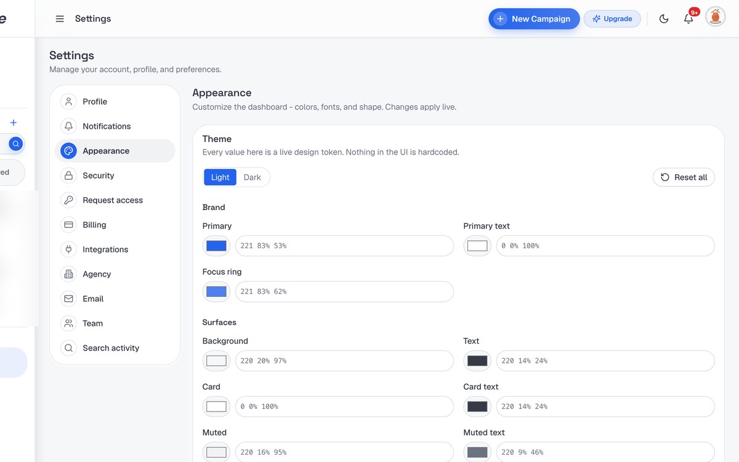The width and height of the screenshot is (739, 462).
Task: Click the Team people icon
Action: click(x=68, y=323)
